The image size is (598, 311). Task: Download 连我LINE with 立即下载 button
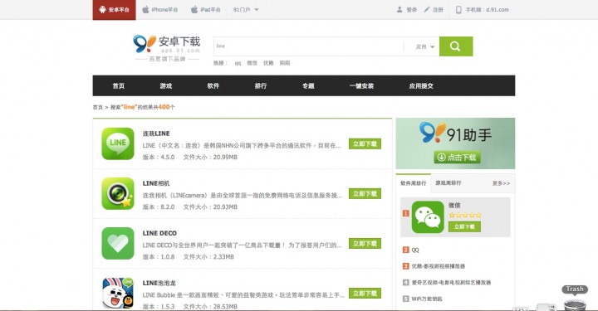pos(365,144)
